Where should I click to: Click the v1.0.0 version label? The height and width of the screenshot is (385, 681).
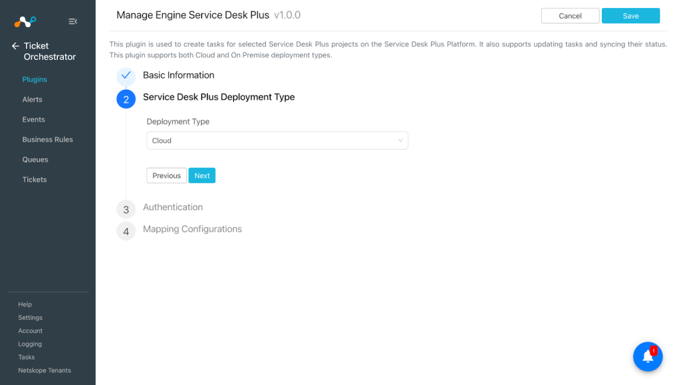[x=287, y=15]
